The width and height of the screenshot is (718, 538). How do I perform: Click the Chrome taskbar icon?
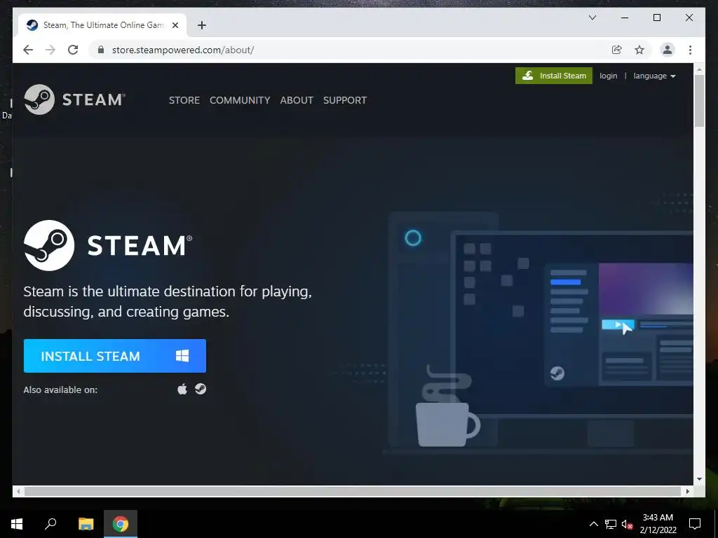[121, 524]
